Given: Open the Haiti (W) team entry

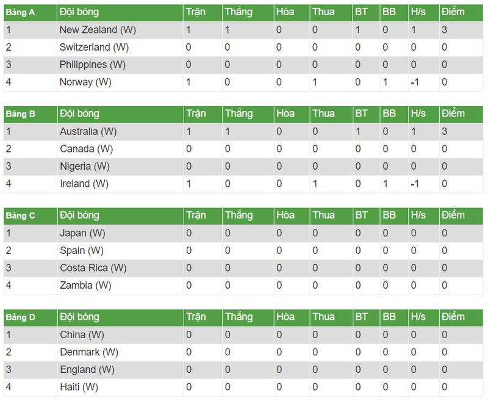Looking at the screenshot, I should click(x=79, y=387).
